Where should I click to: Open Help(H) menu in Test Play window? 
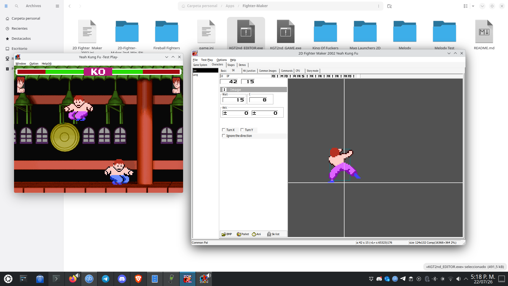(x=47, y=64)
